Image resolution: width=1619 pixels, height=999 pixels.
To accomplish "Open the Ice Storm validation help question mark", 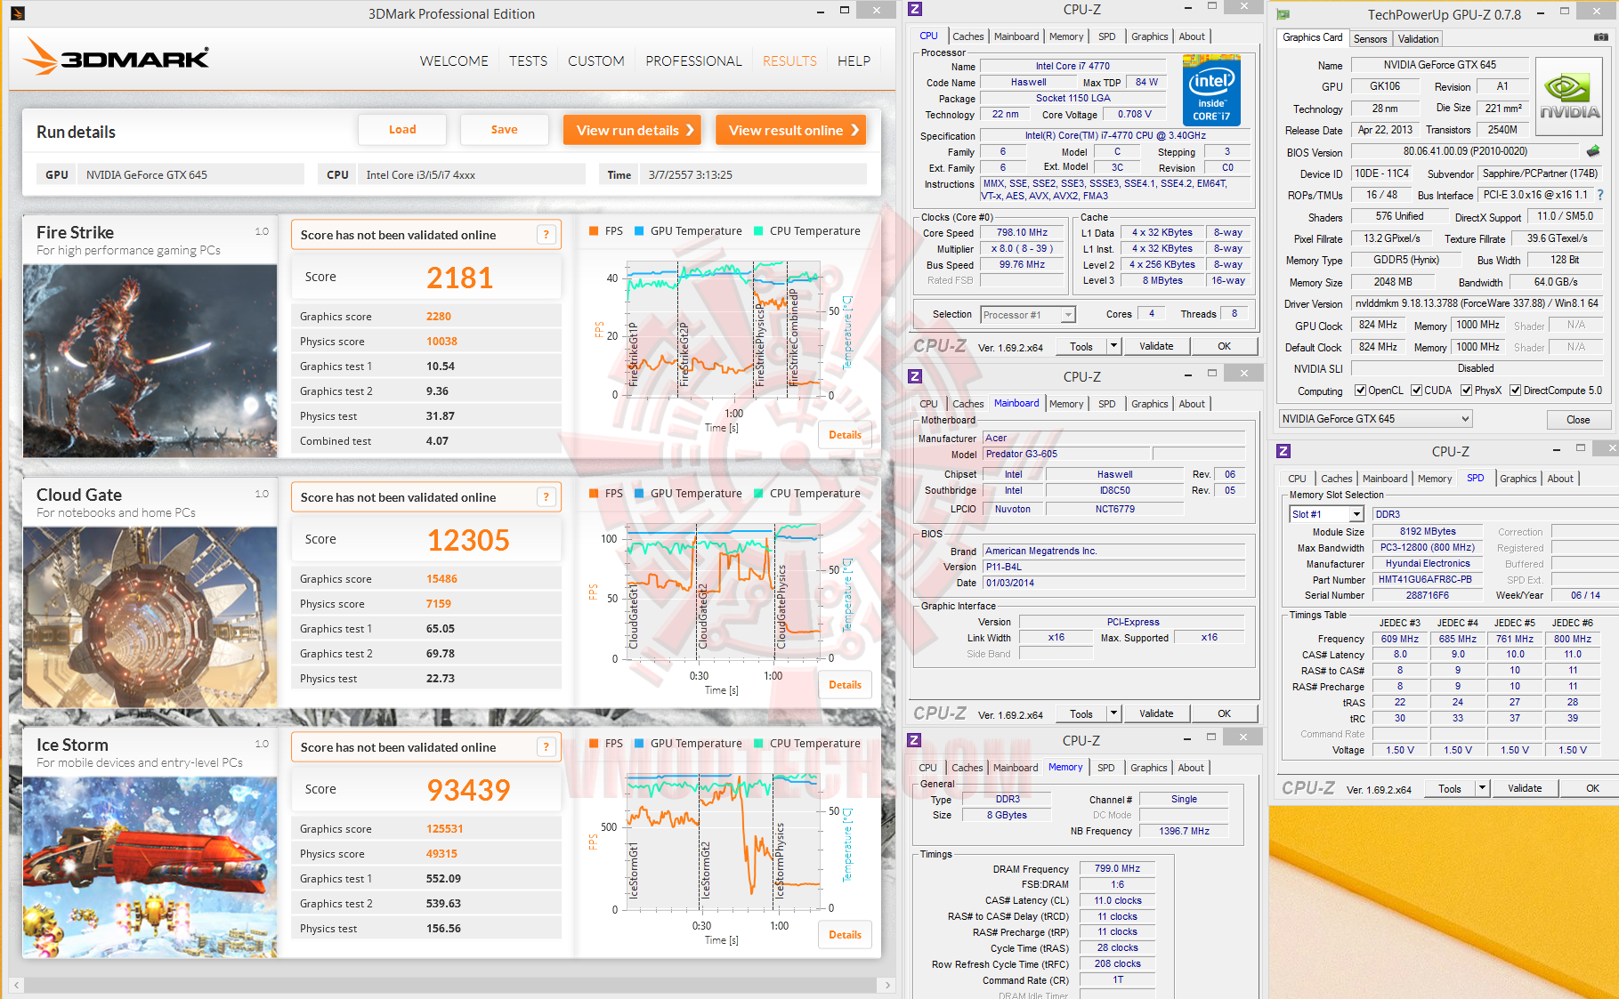I will pos(546,747).
